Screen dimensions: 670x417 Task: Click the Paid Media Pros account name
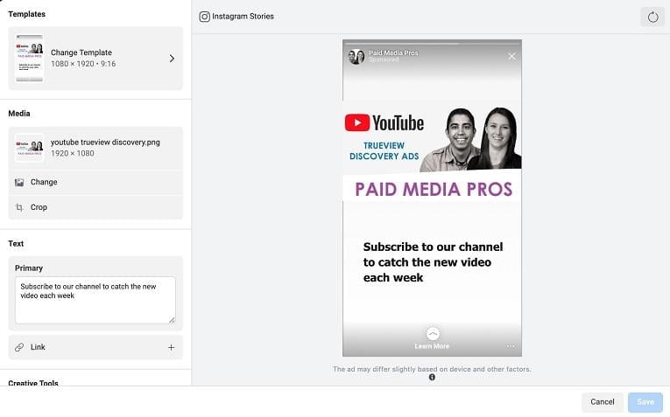(x=393, y=52)
